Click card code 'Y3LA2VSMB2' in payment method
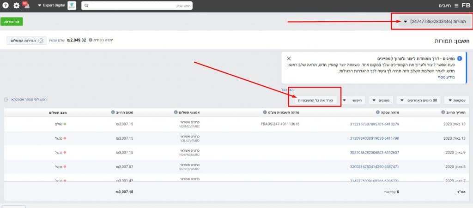Image resolution: width=473 pixels, height=208 pixels. click(x=189, y=141)
